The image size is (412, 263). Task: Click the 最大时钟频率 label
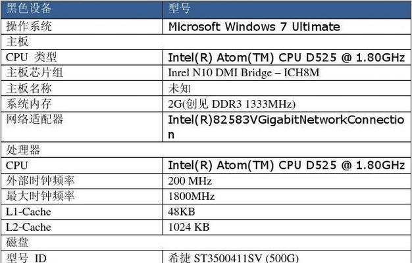[40, 197]
